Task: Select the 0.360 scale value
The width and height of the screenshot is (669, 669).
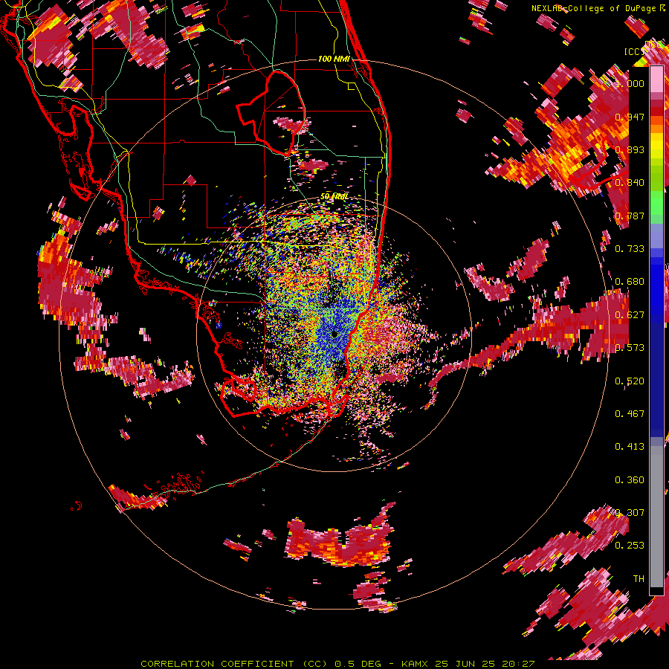Action: coord(630,479)
